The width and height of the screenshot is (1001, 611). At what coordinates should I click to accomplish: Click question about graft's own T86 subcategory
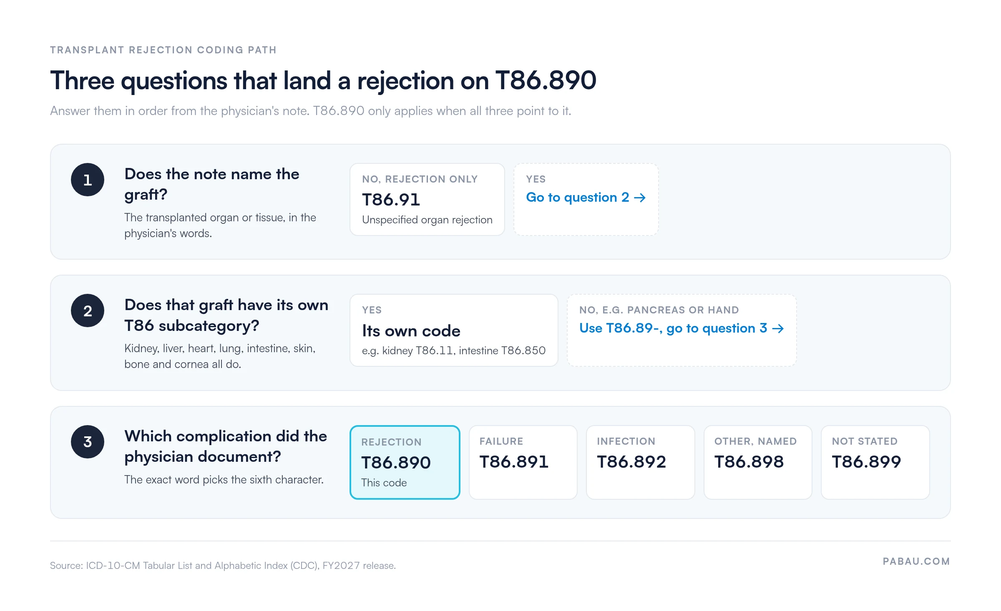[x=226, y=315]
